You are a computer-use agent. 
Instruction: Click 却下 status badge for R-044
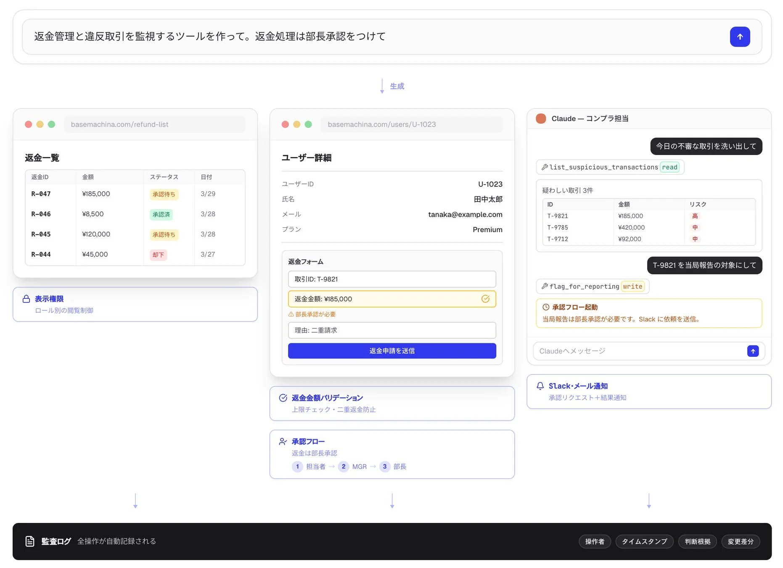pos(158,255)
